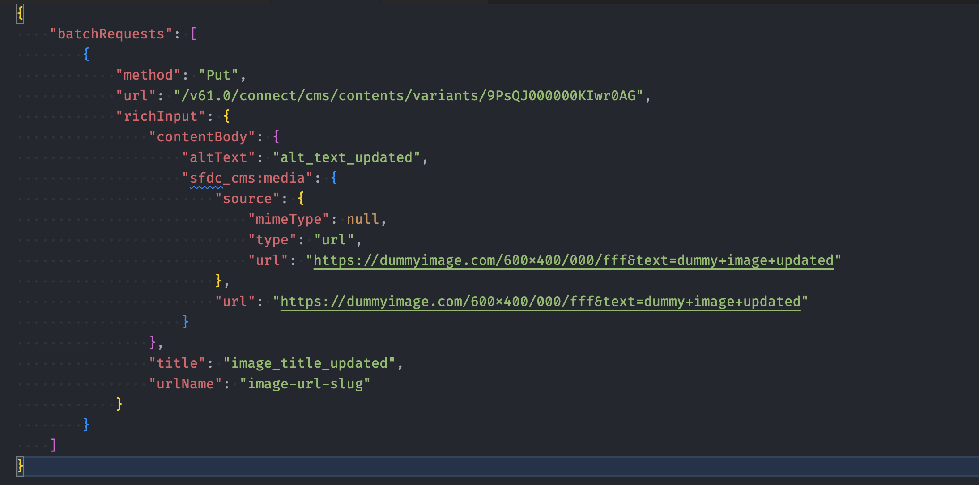
Task: Click the opening square bracket after batchRequests
Action: point(193,34)
